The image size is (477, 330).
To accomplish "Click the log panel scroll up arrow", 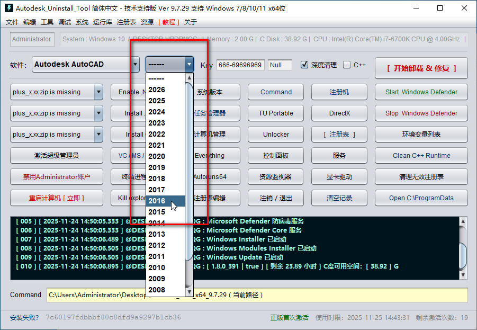I will click(463, 221).
